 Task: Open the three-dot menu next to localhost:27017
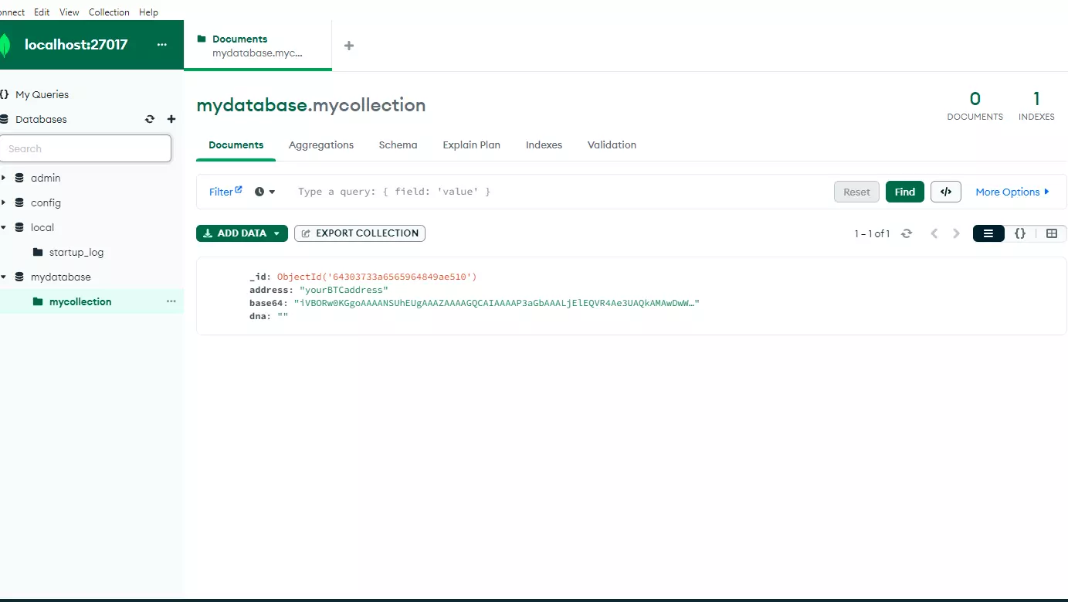coord(161,45)
